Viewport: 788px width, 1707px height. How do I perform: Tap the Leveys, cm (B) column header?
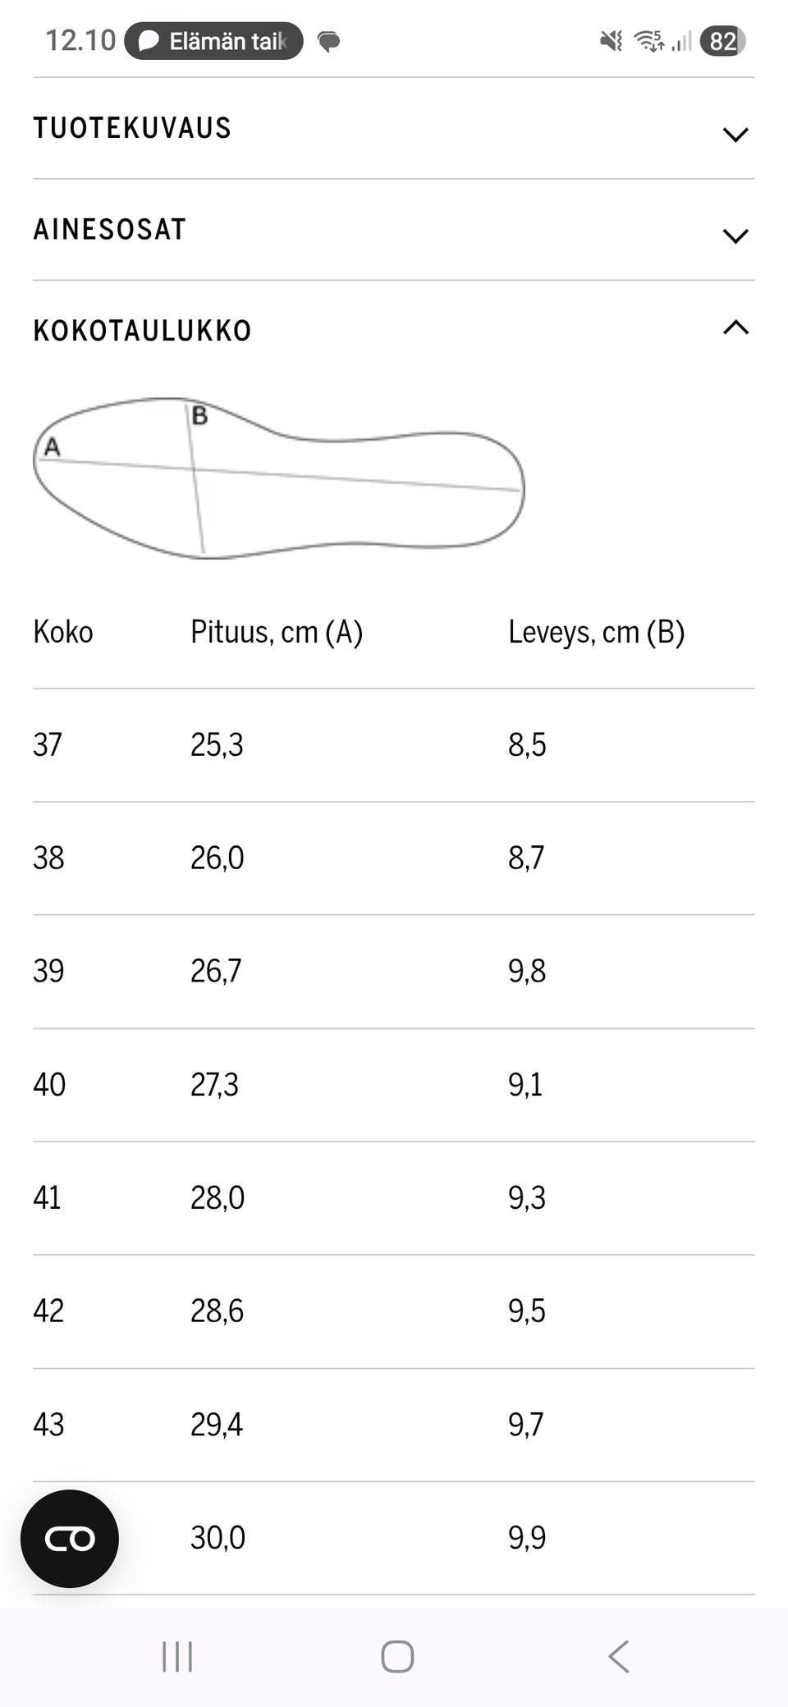pos(596,633)
